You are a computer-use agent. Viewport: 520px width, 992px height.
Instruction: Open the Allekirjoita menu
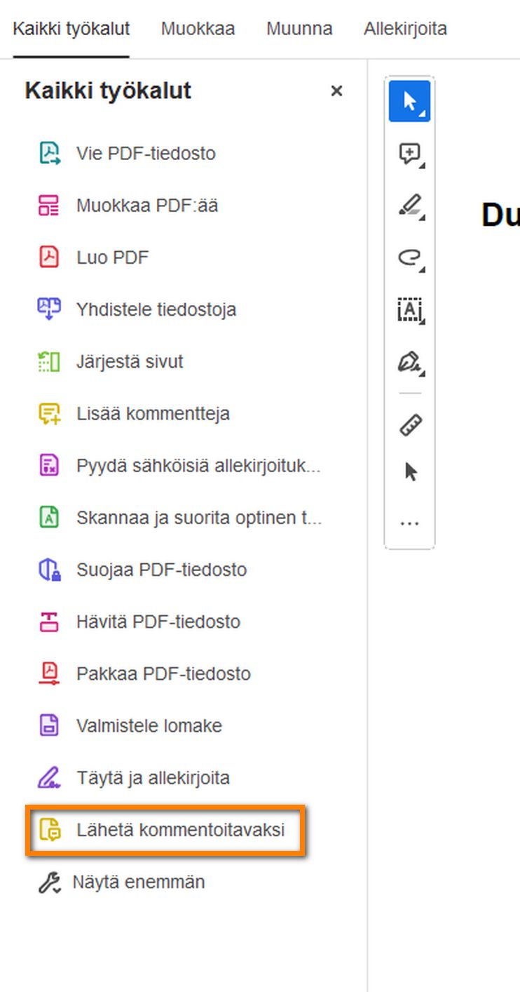(405, 29)
